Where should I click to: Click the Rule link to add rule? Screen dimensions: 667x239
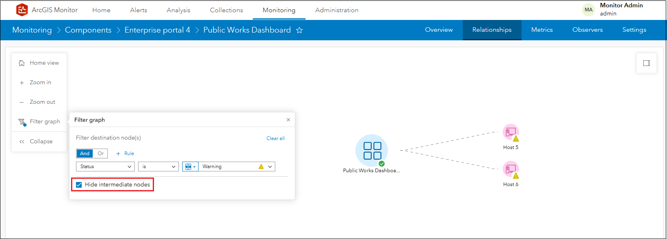point(129,153)
